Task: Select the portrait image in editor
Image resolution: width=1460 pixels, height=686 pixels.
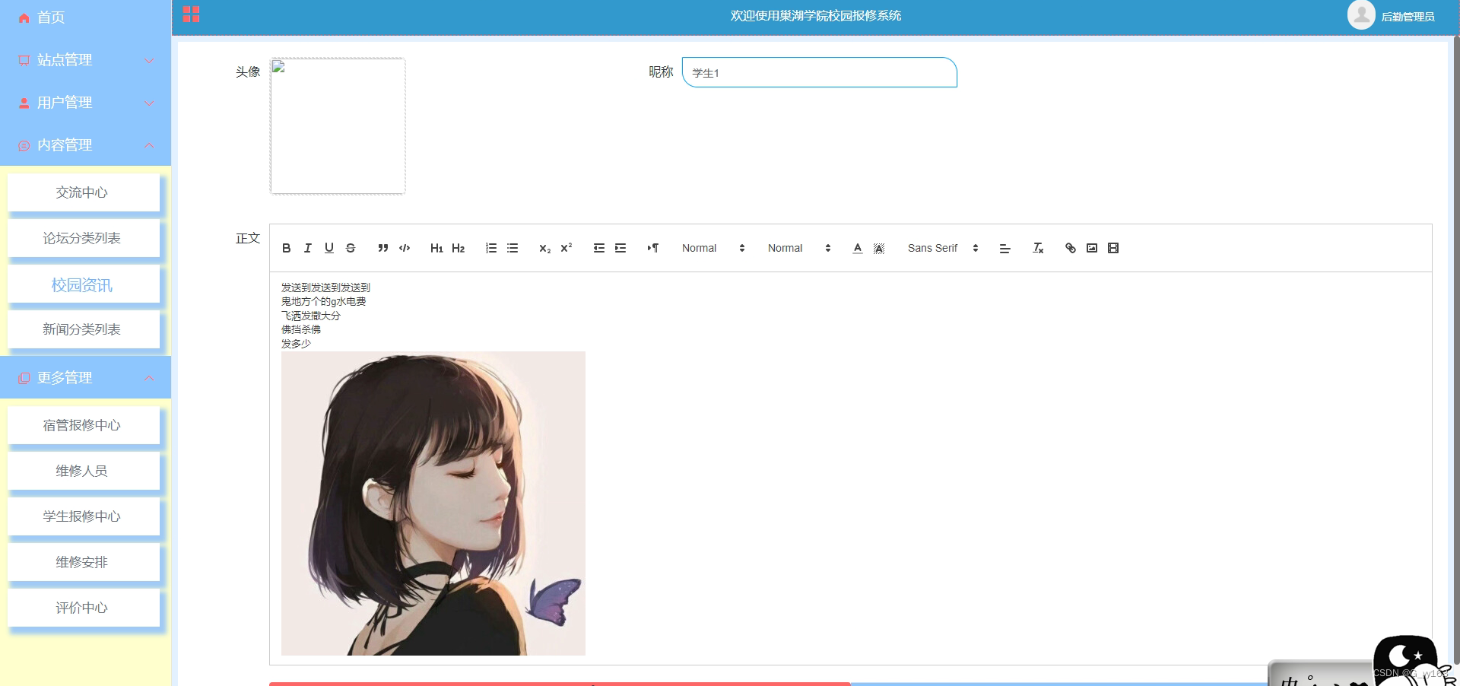Action: [x=433, y=503]
